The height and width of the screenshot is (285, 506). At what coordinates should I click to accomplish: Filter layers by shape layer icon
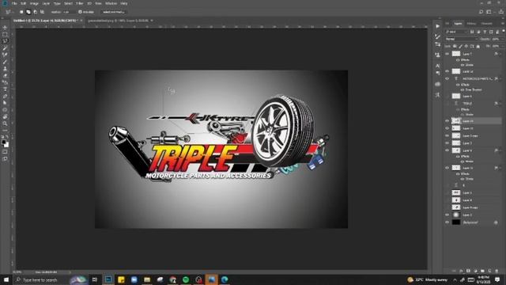491,32
